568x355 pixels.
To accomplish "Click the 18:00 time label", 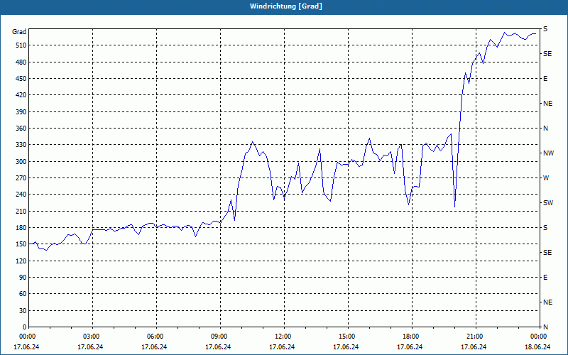I will (x=412, y=337).
